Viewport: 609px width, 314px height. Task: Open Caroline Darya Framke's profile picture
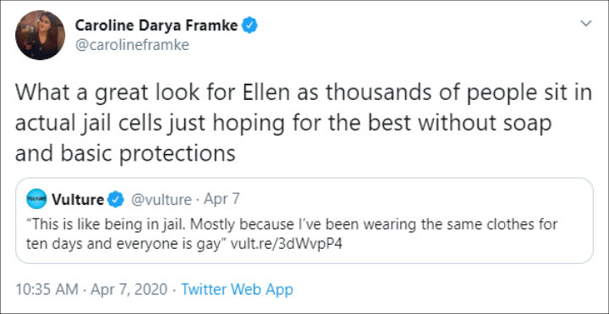pos(40,35)
